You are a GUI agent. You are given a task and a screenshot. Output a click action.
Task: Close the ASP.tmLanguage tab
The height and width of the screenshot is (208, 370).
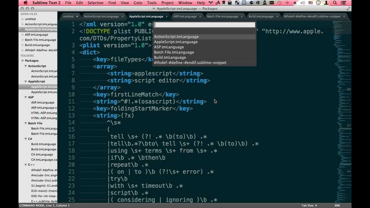pos(200,16)
